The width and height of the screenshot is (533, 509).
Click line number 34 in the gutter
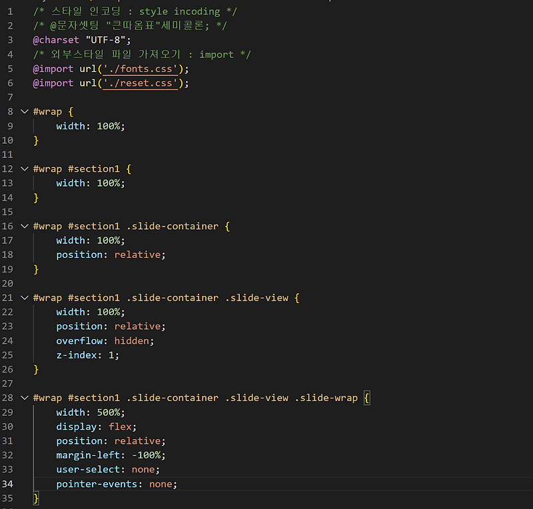click(8, 484)
